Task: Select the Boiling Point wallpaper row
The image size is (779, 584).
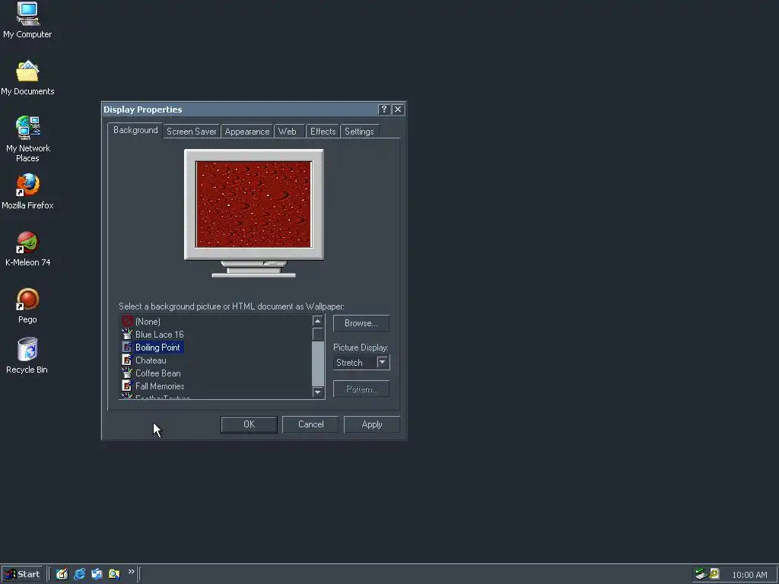Action: click(x=157, y=347)
